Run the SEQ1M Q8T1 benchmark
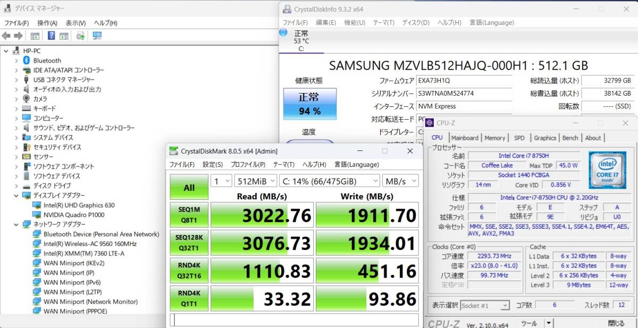This screenshot has width=638, height=328. [189, 215]
